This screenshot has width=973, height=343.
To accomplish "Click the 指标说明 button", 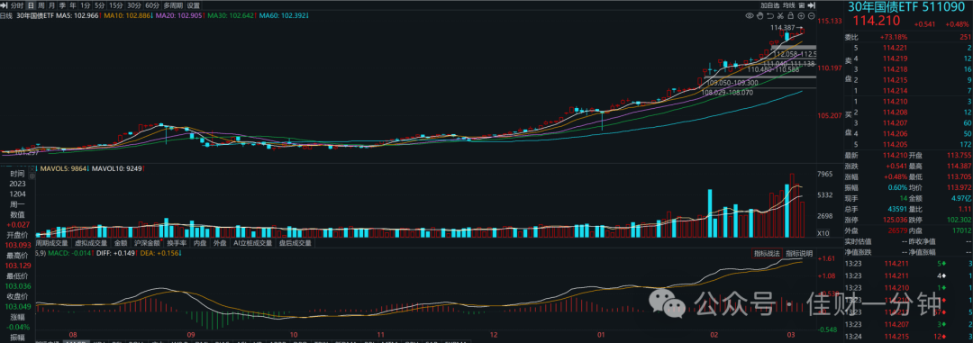I will click(x=799, y=253).
